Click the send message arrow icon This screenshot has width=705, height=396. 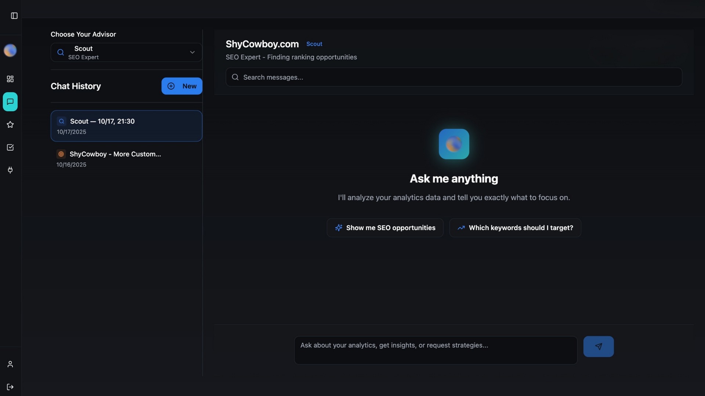[x=599, y=346]
